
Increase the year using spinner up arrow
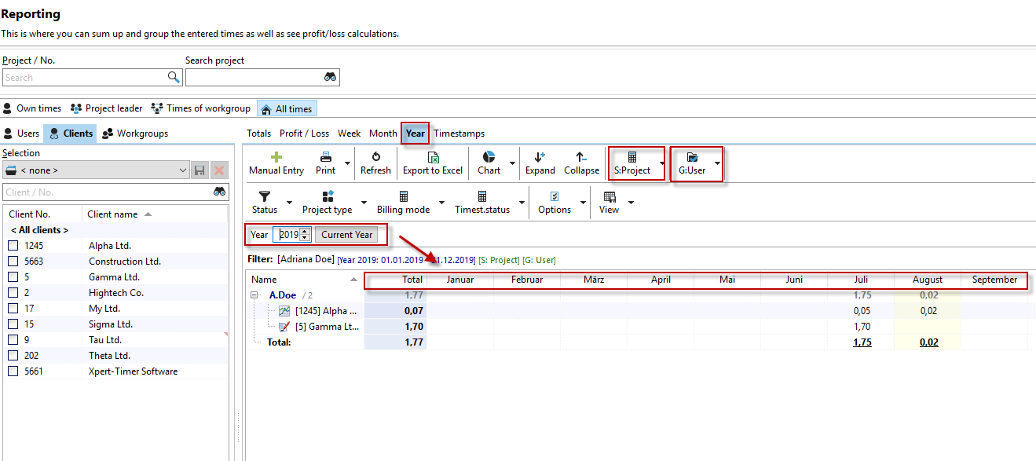click(x=305, y=231)
